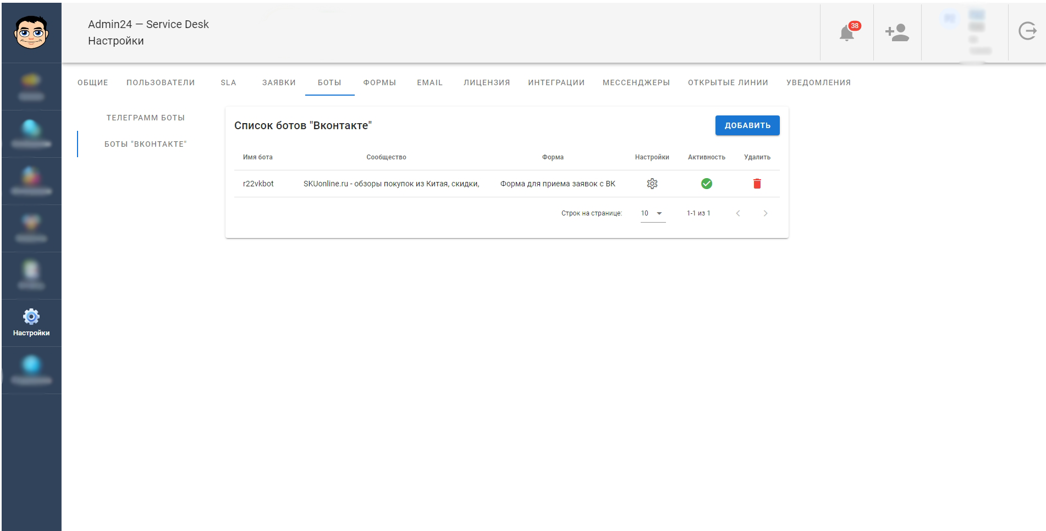Click the Удалить column header

pos(757,157)
